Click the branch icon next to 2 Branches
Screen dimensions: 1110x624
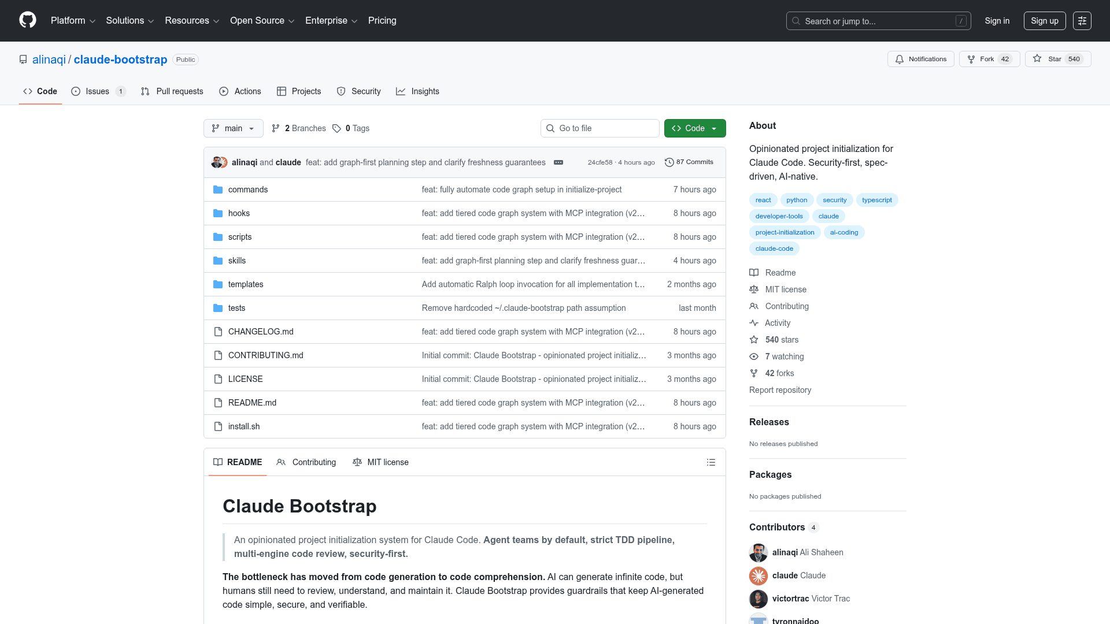(275, 128)
